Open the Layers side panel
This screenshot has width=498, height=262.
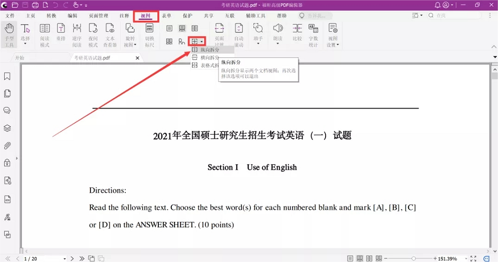pyautogui.click(x=7, y=128)
